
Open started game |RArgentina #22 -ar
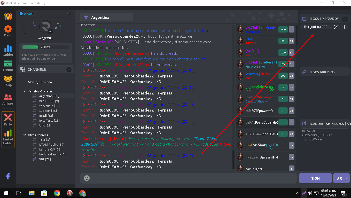pos(324,27)
